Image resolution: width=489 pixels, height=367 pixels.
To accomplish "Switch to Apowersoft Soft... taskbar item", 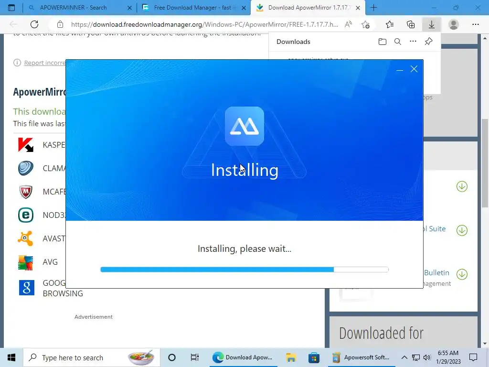I will pos(361,357).
